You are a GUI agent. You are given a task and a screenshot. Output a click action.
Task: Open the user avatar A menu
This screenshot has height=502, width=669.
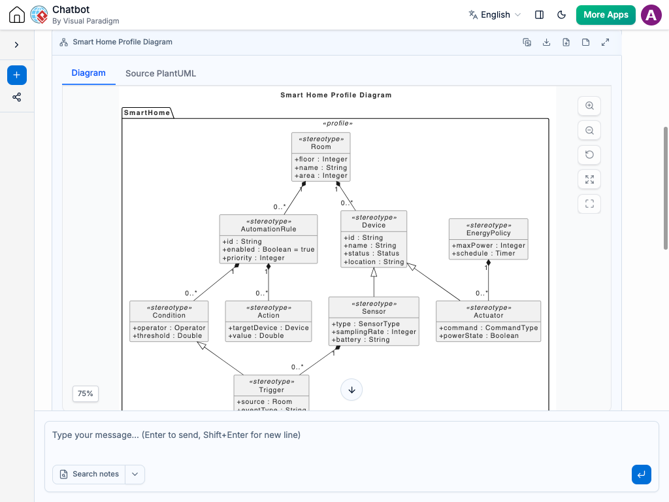651,15
